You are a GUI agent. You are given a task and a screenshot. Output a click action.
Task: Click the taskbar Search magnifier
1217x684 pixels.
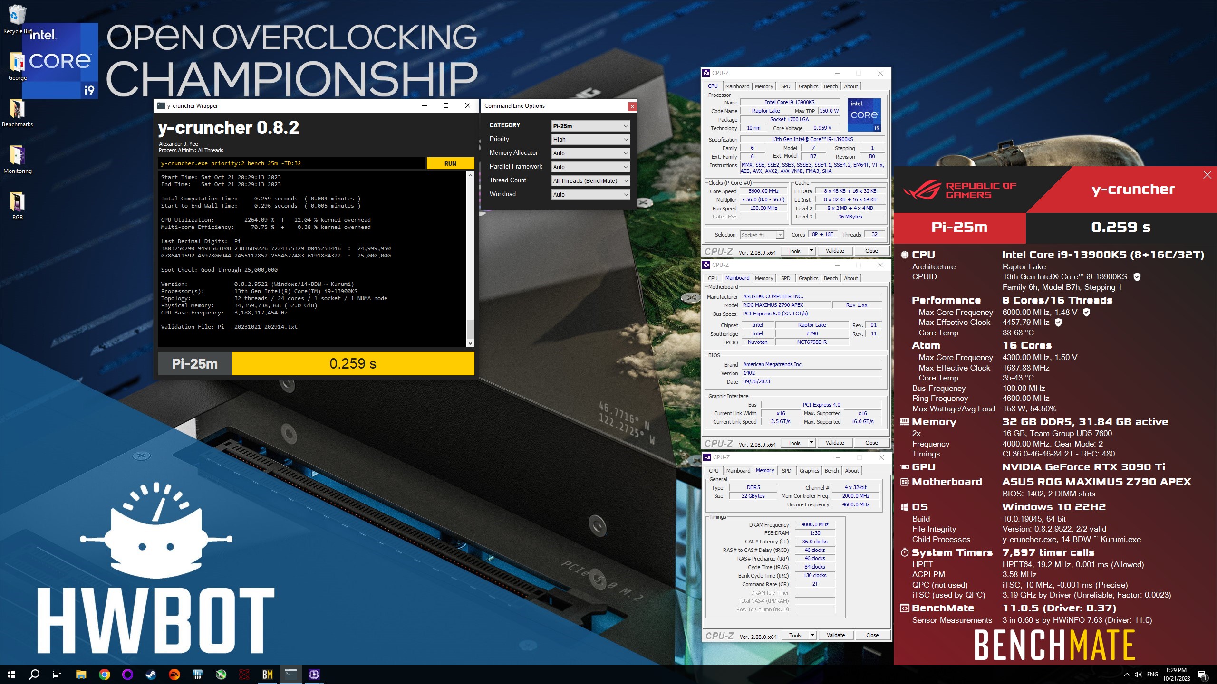point(34,674)
